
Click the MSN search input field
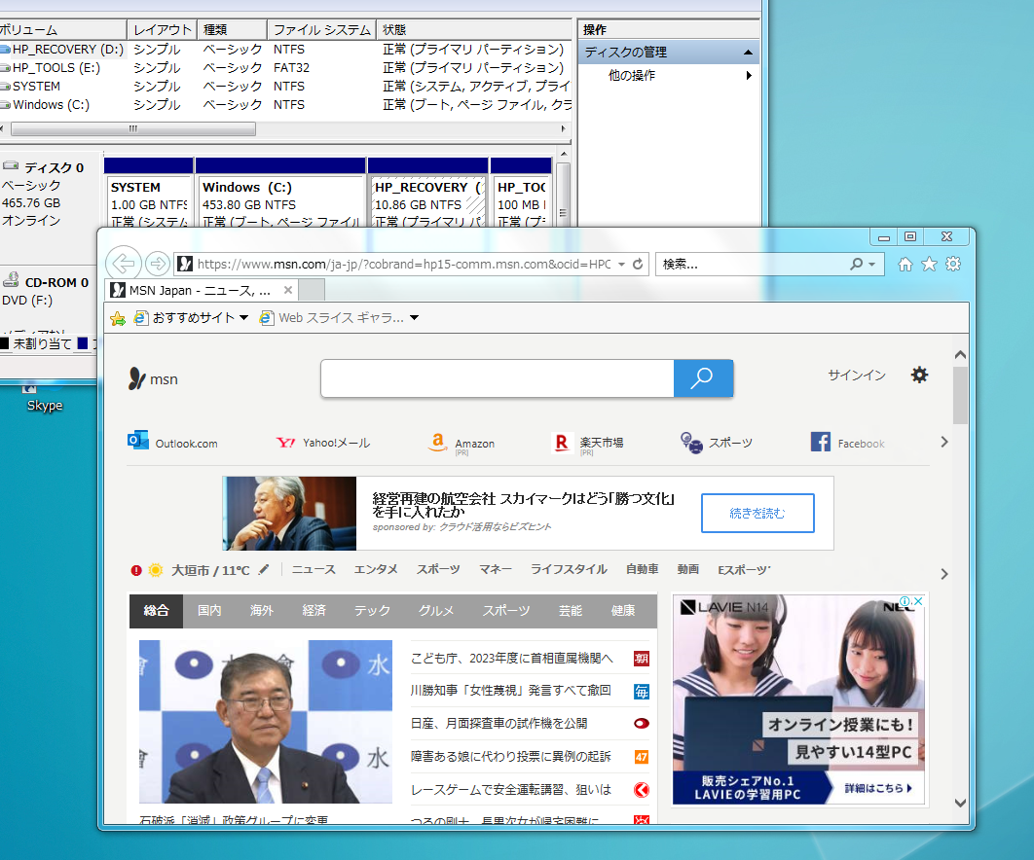coord(498,378)
